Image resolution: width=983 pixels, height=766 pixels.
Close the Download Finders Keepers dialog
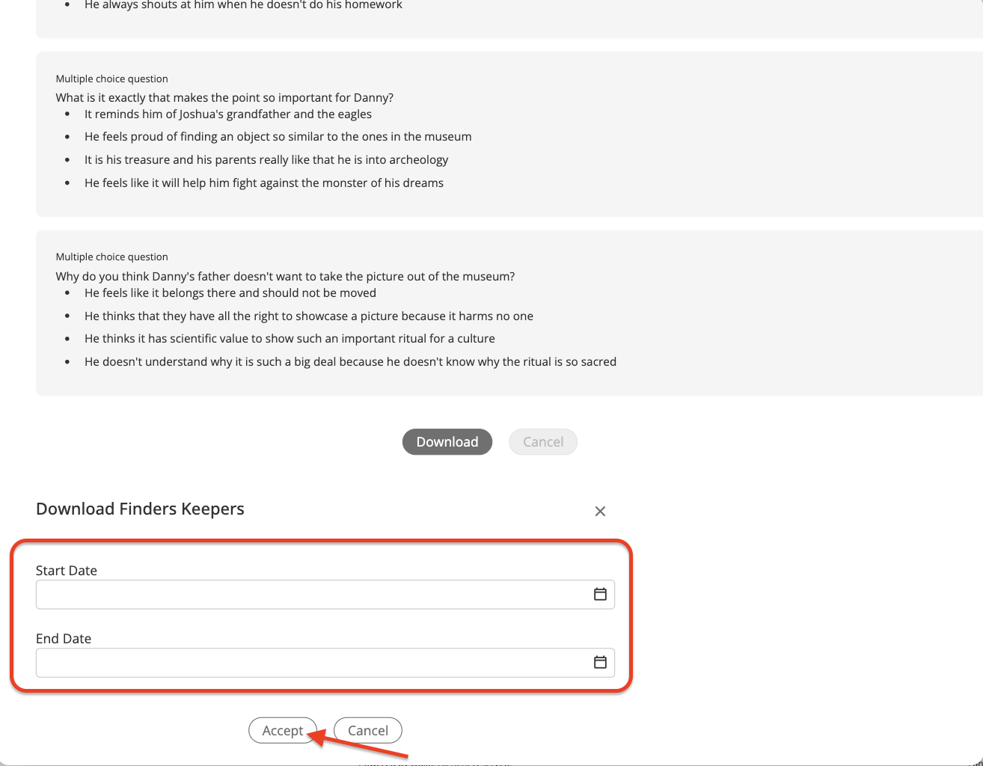pos(600,511)
